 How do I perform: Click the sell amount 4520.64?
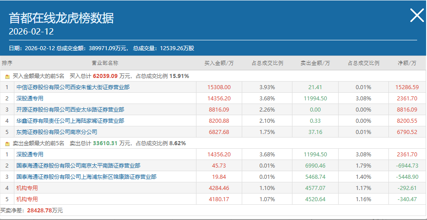click(x=315, y=199)
